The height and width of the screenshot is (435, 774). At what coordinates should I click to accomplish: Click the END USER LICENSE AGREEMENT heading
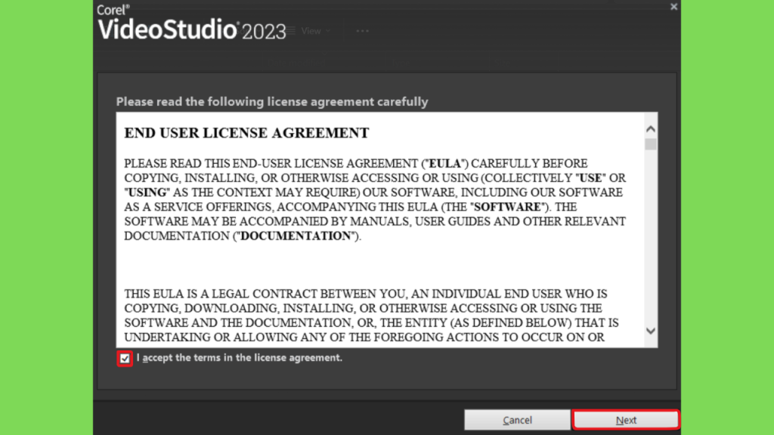[246, 133]
